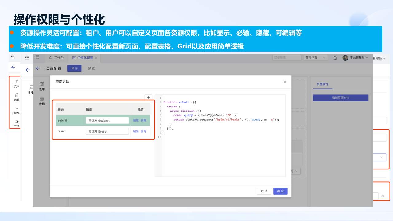Click the 页面配置 page heading

[54, 68]
